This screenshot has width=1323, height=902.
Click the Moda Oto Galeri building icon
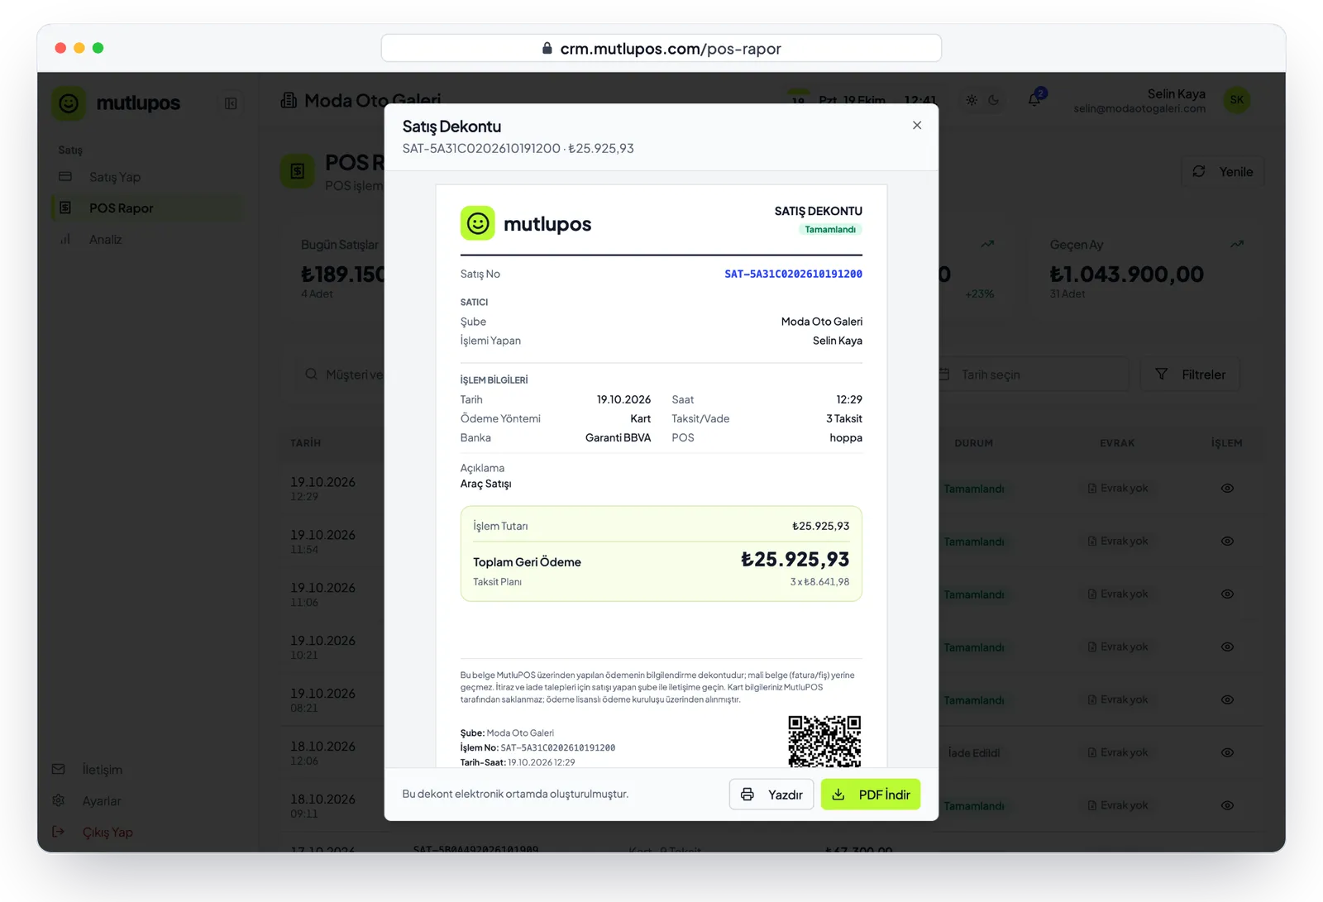coord(289,100)
